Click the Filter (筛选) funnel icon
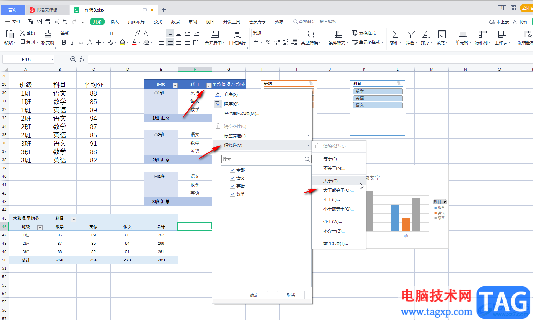 411,34
